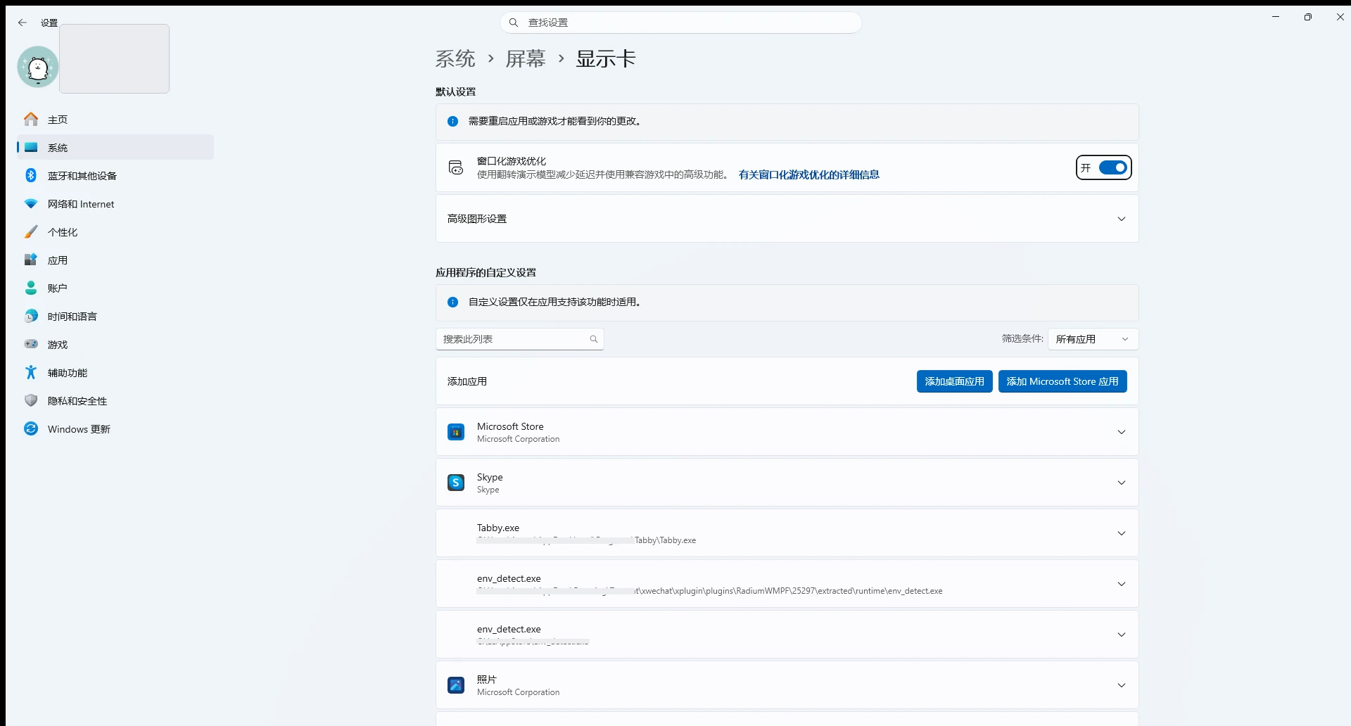The image size is (1351, 726).
Task: Select 系统 in the sidebar
Action: 115,148
